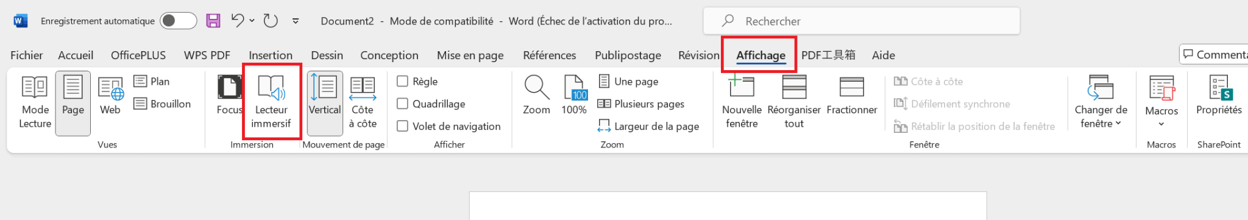Open Quick Access Toolbar customization dropdown
The height and width of the screenshot is (220, 1248).
point(296,21)
